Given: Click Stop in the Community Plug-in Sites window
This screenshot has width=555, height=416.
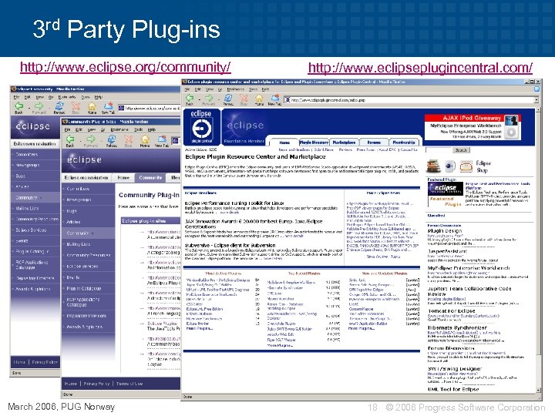Looking at the screenshot, I should [x=128, y=140].
